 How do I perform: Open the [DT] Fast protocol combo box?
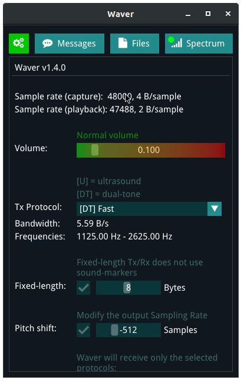point(149,209)
